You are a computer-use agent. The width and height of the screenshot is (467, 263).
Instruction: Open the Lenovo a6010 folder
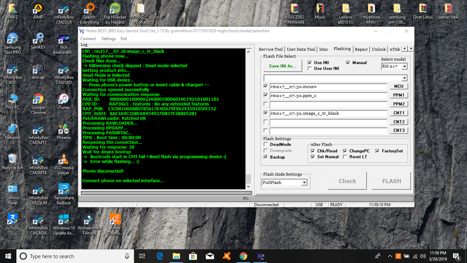click(x=346, y=14)
